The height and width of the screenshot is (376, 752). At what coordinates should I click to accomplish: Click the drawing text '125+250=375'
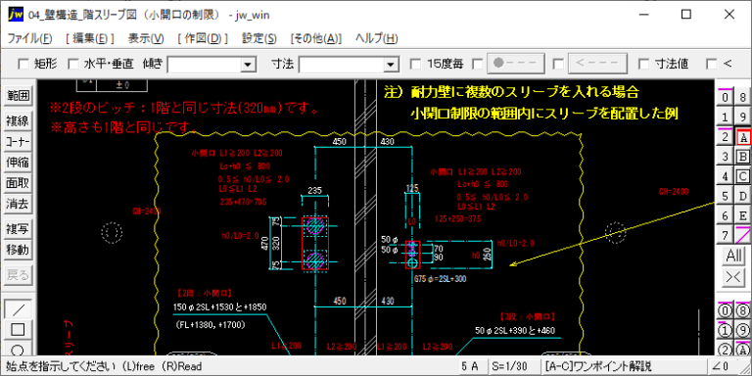[x=458, y=218]
